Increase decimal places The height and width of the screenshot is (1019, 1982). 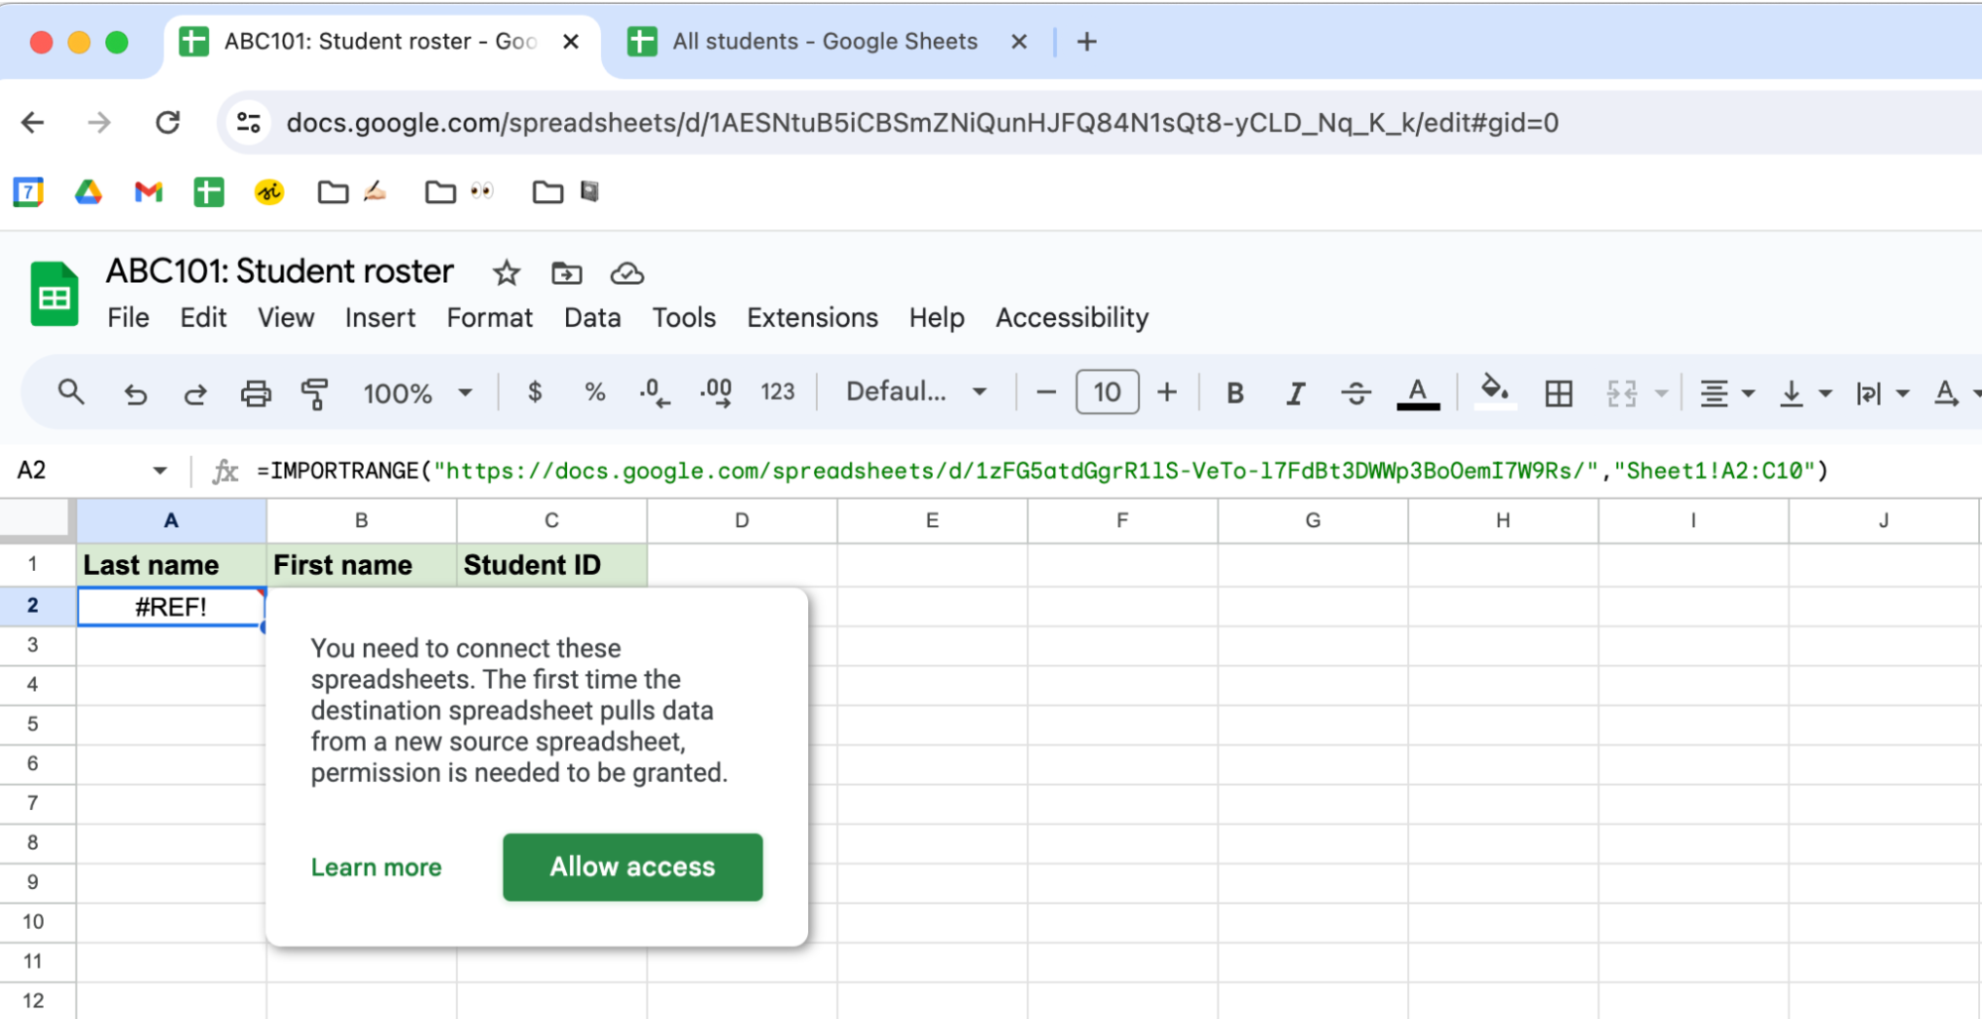716,393
